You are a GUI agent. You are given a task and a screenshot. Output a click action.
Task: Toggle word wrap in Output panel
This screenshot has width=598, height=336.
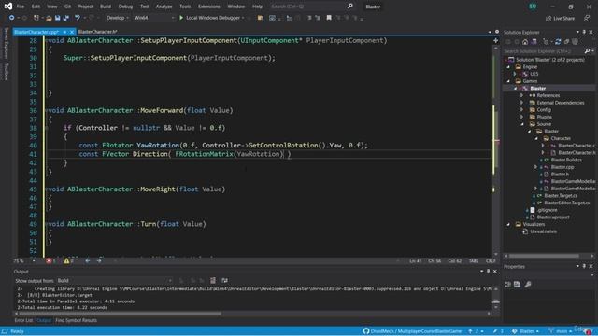[x=224, y=280]
